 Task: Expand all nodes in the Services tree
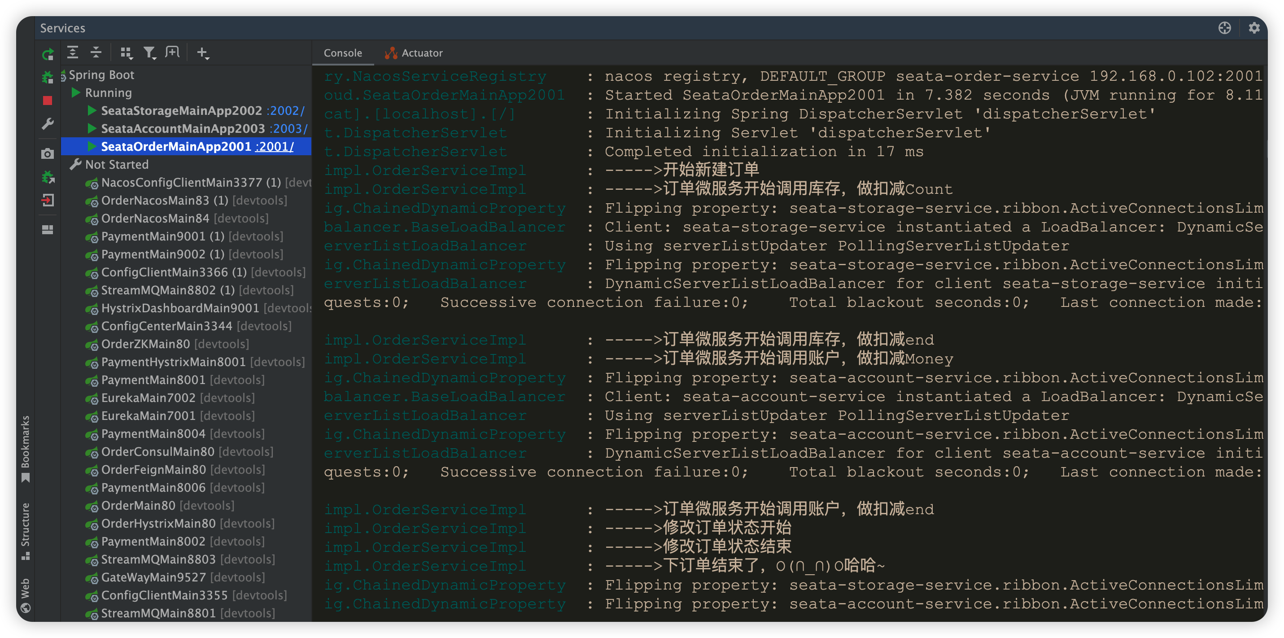tap(73, 52)
